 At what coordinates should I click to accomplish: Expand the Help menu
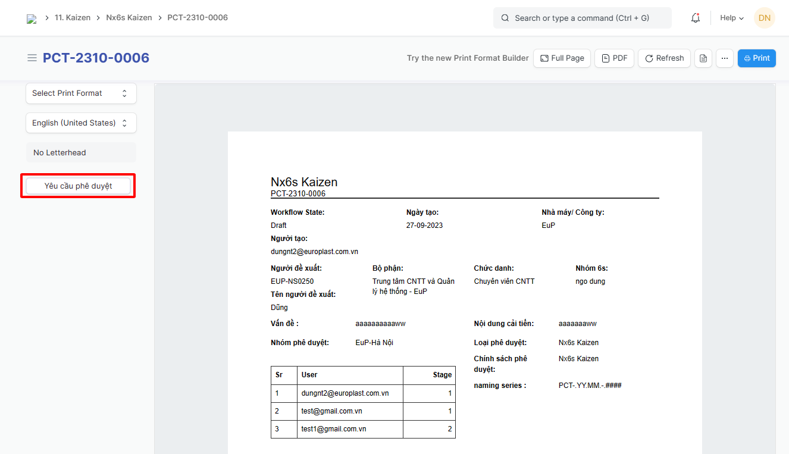pyautogui.click(x=731, y=18)
